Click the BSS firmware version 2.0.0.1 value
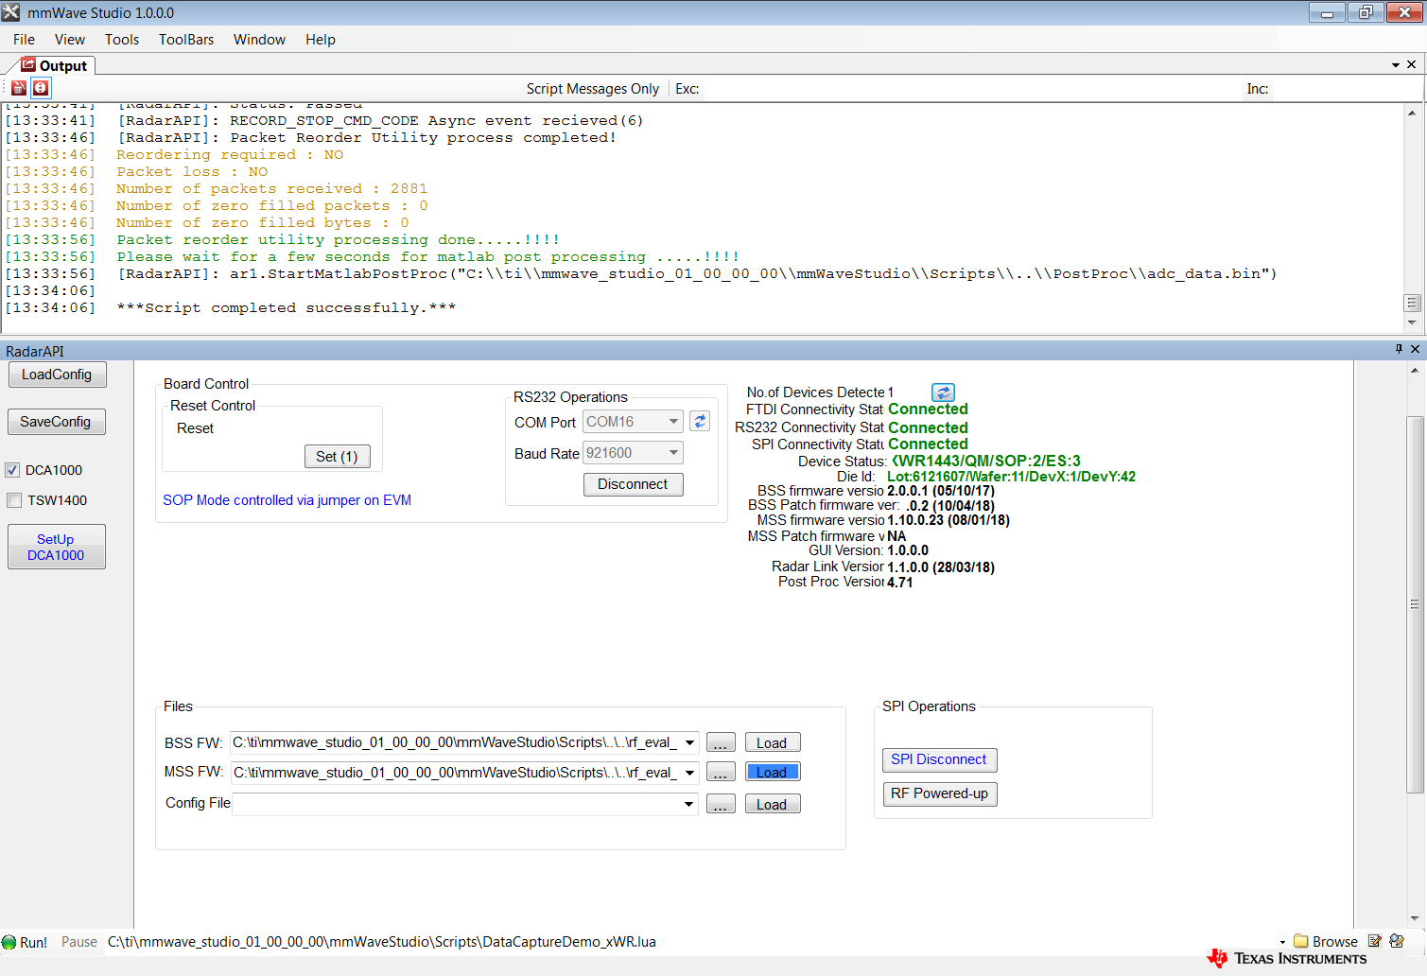 (x=941, y=491)
